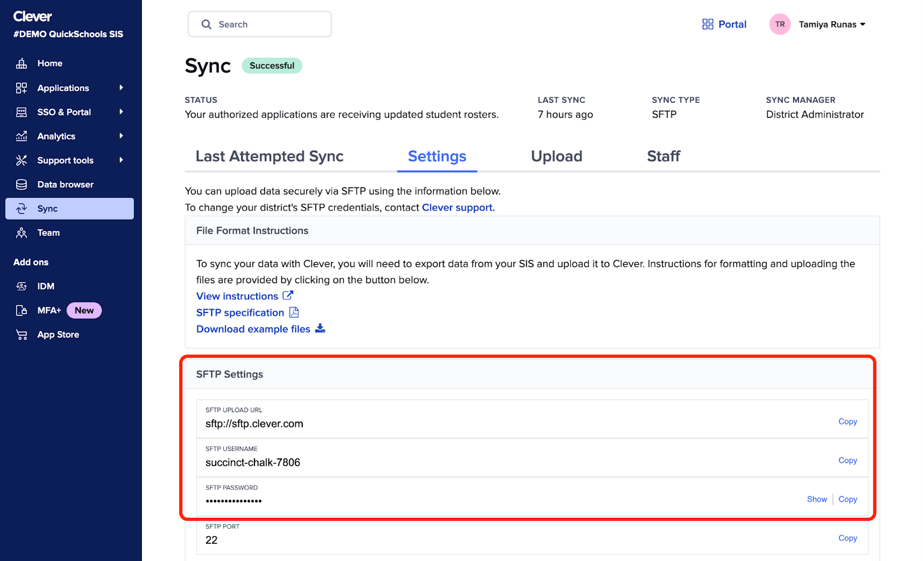Expand the Applications submenu arrow
Viewport: 923px width, 561px height.
pos(121,88)
